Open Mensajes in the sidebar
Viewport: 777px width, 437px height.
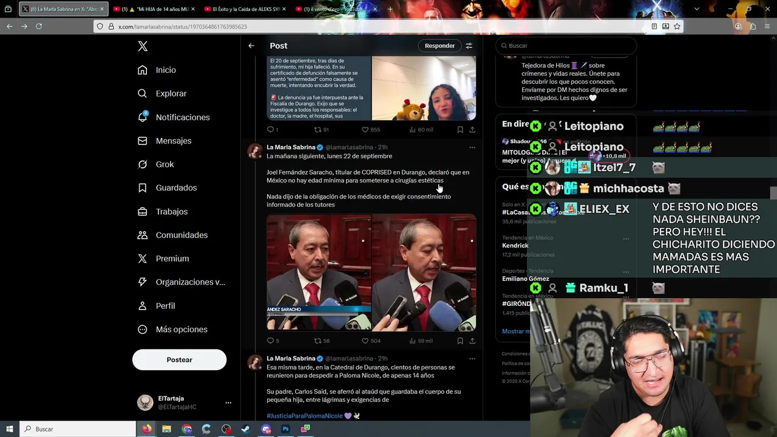point(165,141)
